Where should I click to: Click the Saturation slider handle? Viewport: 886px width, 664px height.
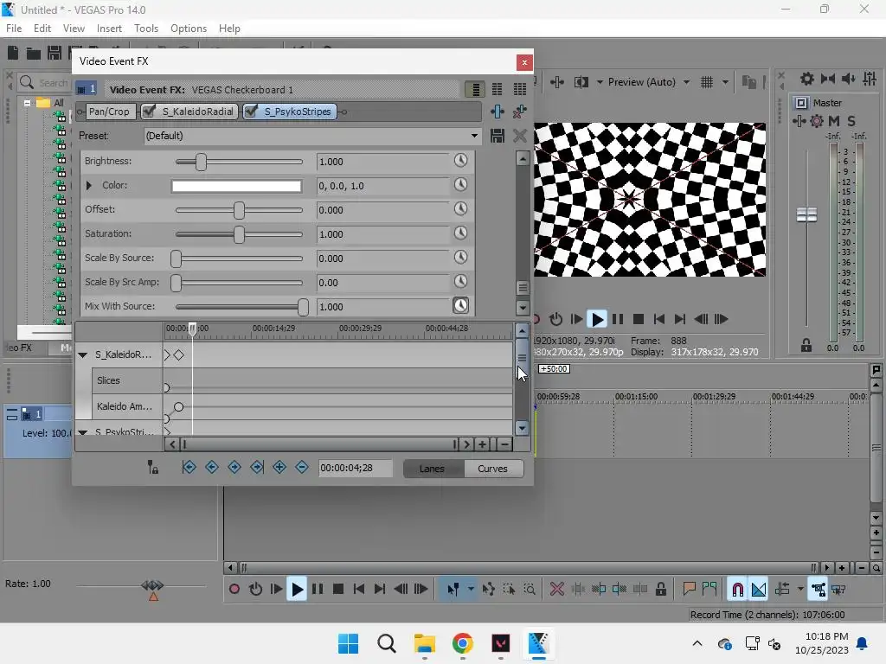(x=239, y=233)
